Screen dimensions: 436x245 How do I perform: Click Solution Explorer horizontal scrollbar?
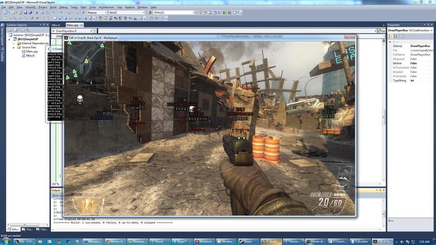(x=28, y=224)
